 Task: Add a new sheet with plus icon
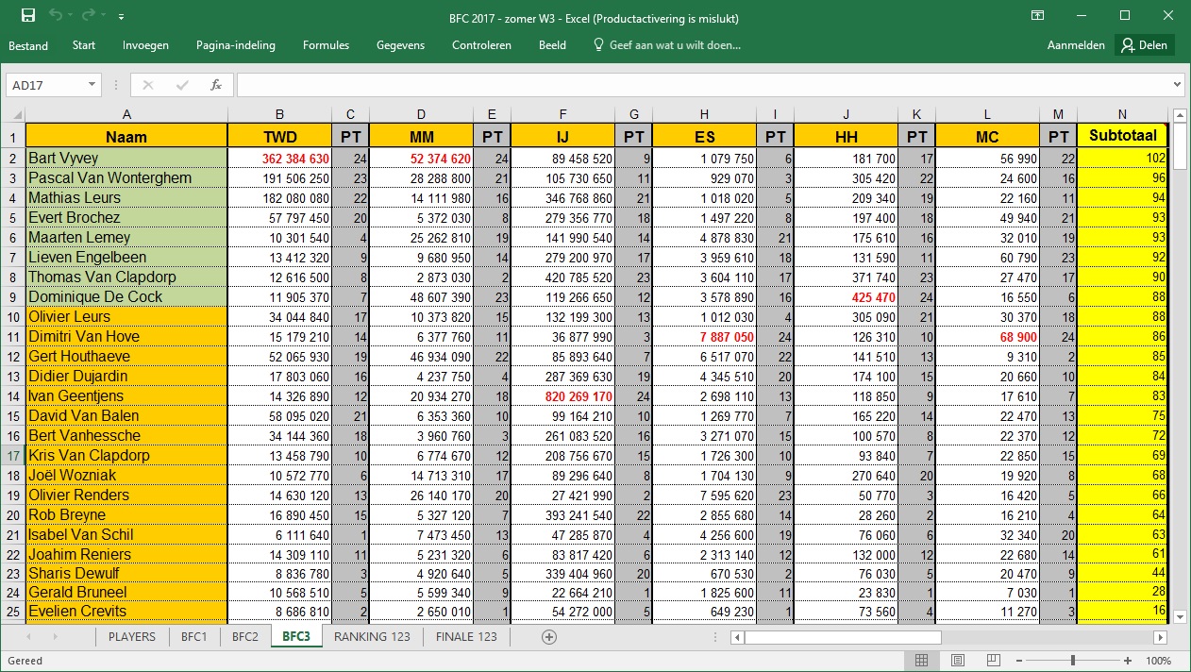(x=548, y=637)
